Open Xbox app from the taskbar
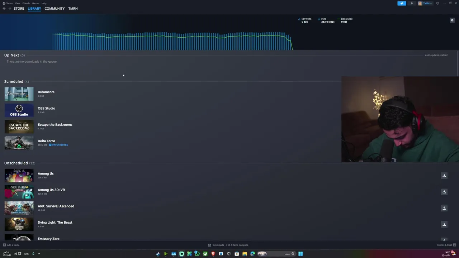 205,254
